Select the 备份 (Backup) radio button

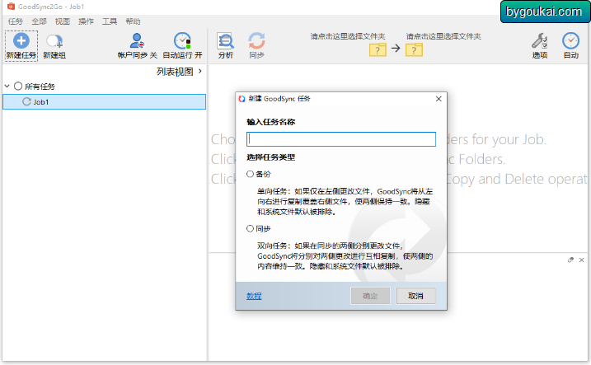pos(250,174)
